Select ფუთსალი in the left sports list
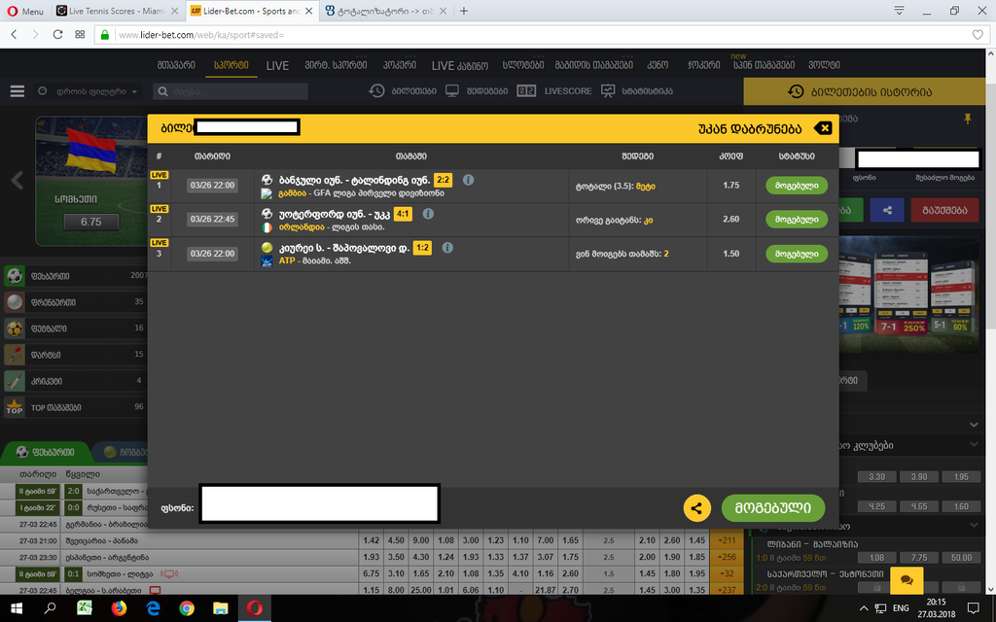The image size is (996, 622). tap(75, 328)
